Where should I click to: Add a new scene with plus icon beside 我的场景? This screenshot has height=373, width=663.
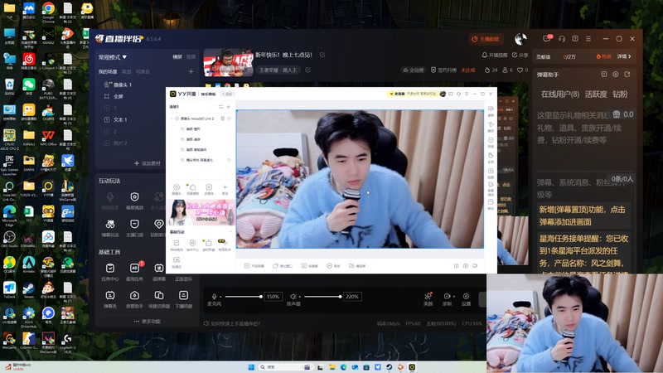[191, 71]
